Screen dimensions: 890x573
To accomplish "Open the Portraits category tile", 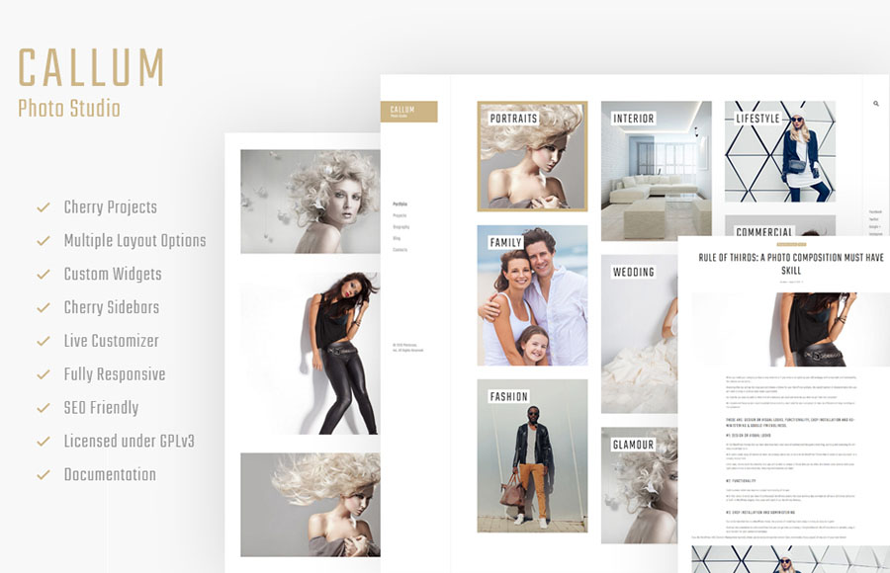I will [x=532, y=156].
